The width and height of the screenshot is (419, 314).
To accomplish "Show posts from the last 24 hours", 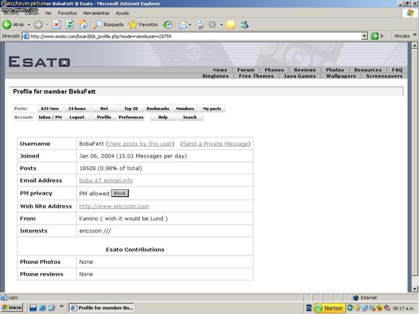I will [77, 108].
